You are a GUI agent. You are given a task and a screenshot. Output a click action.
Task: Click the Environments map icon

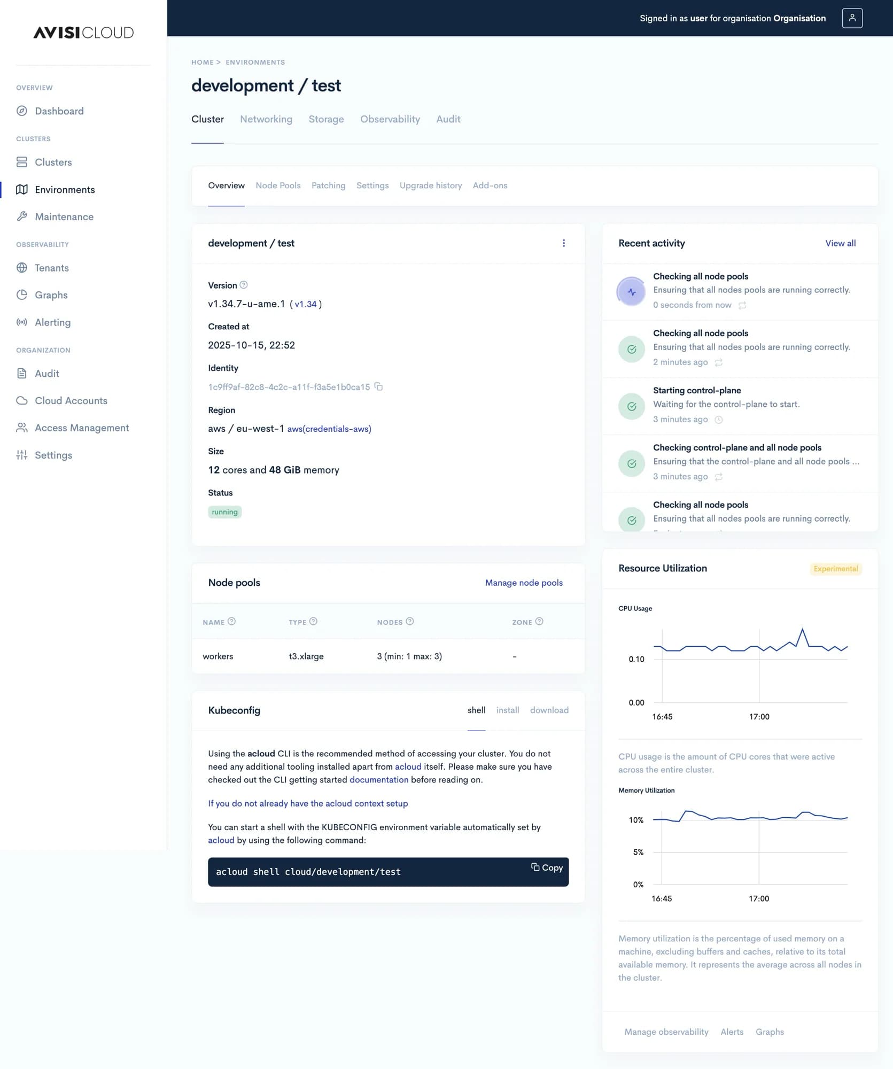pos(22,190)
